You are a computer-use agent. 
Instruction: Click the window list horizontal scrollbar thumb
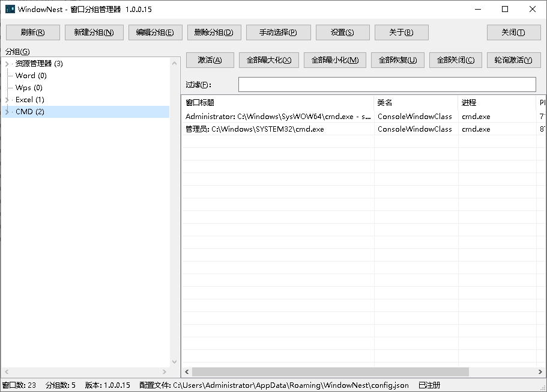(330, 372)
